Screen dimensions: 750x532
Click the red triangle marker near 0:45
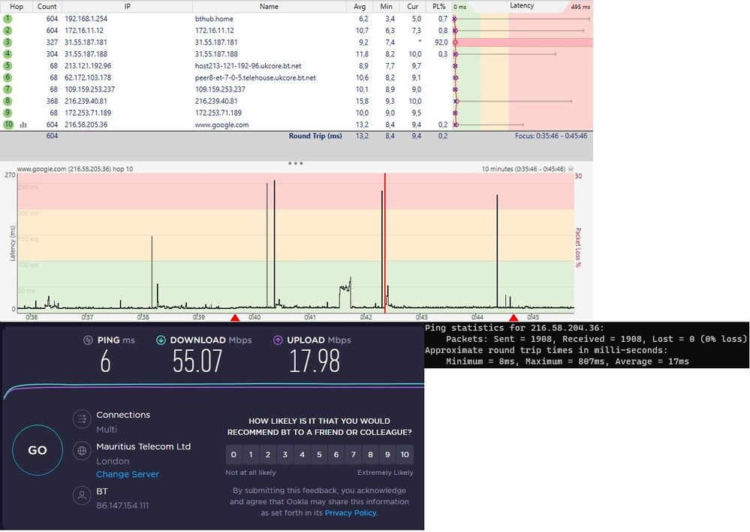(x=514, y=318)
